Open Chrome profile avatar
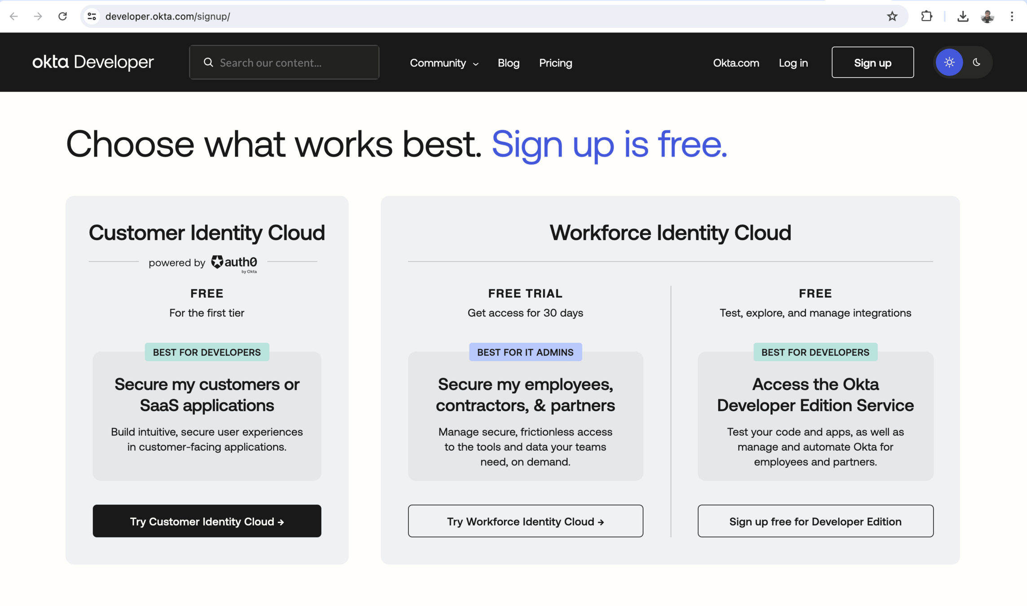Image resolution: width=1027 pixels, height=606 pixels. click(987, 17)
